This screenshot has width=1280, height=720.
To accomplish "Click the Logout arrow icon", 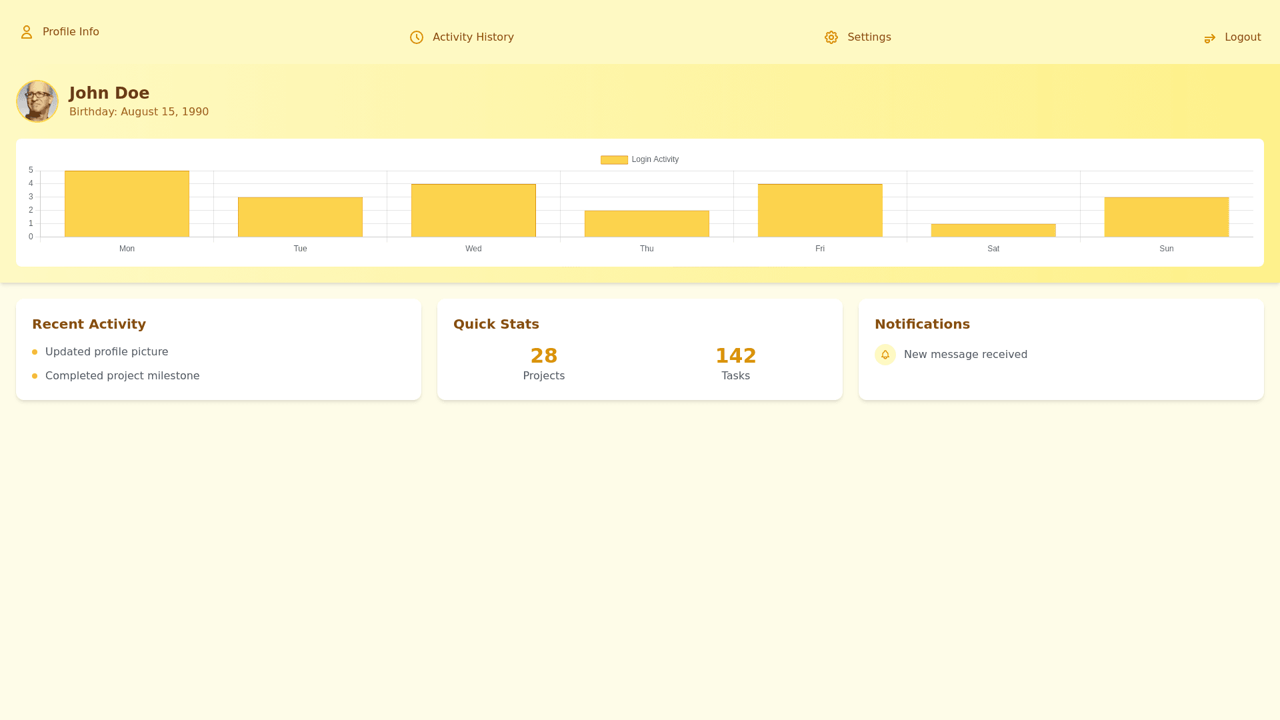I will 1209,39.
